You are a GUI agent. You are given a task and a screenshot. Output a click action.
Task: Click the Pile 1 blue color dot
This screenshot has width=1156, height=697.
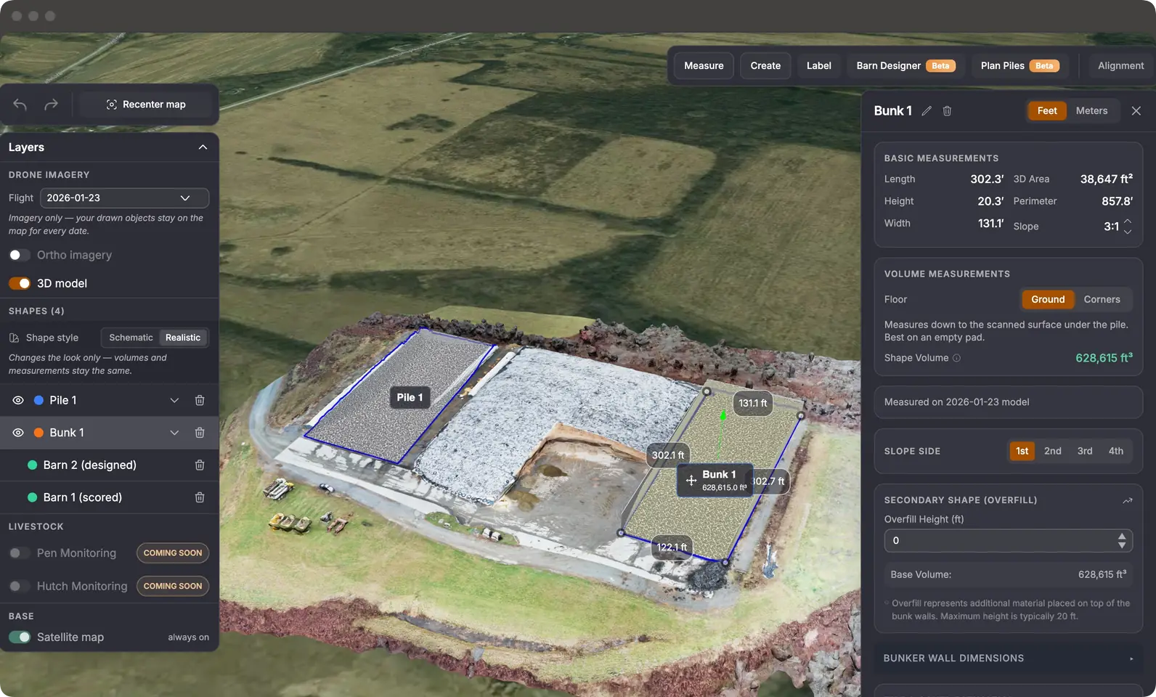(38, 400)
